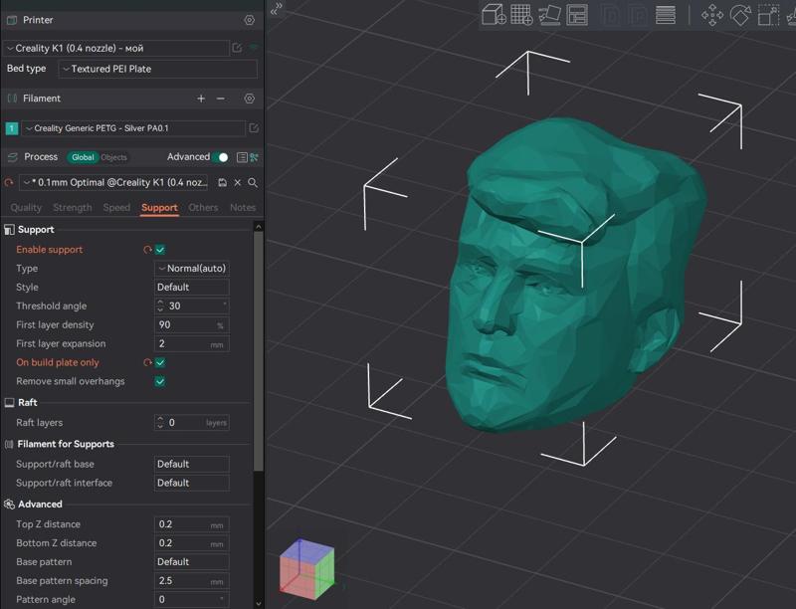Search process settings with magnifier icon
The height and width of the screenshot is (609, 796).
pos(253,183)
